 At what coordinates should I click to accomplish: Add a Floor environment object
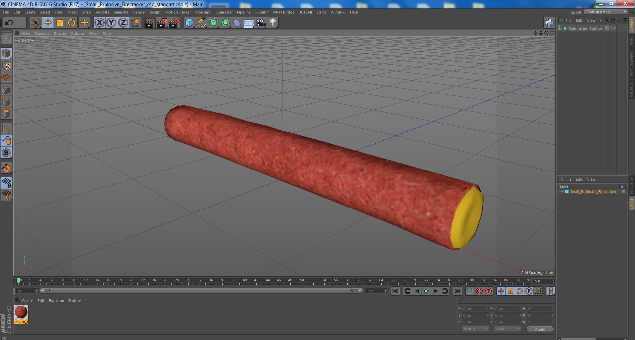(249, 23)
